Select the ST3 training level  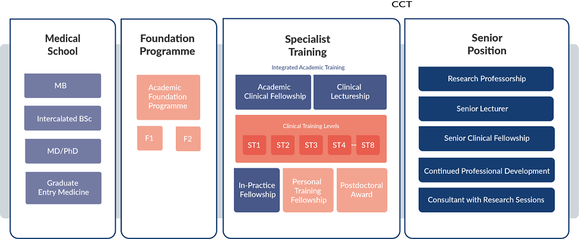coord(311,145)
